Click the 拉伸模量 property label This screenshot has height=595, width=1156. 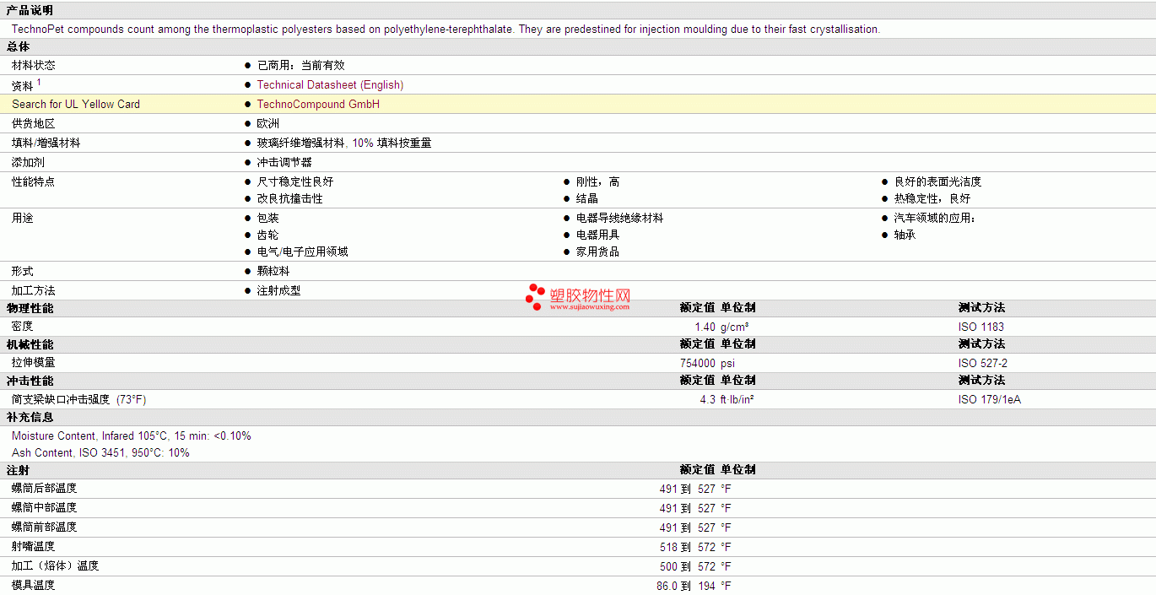point(34,362)
